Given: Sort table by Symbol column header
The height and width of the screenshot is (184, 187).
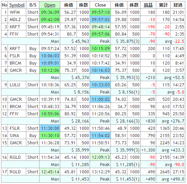Looking at the screenshot, I should 17,5.
